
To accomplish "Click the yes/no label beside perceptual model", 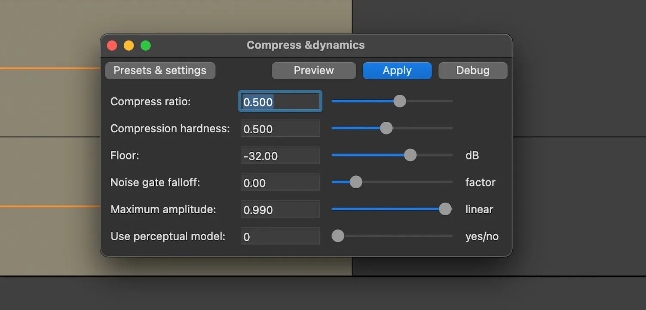I will [481, 236].
